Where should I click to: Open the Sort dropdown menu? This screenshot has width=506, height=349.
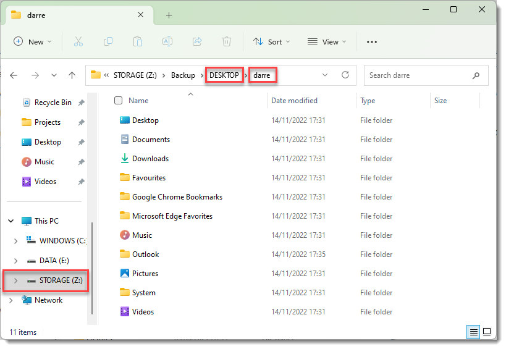coord(272,42)
